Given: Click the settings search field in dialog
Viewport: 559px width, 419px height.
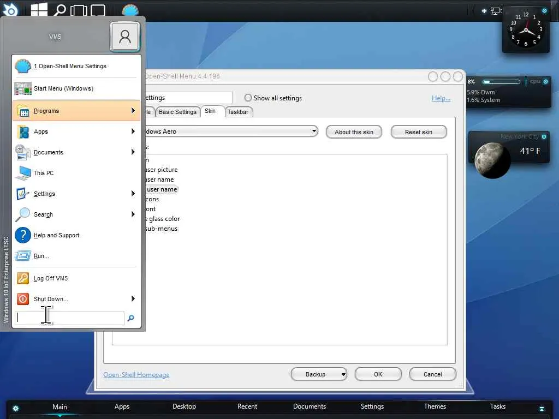Looking at the screenshot, I should tap(188, 98).
